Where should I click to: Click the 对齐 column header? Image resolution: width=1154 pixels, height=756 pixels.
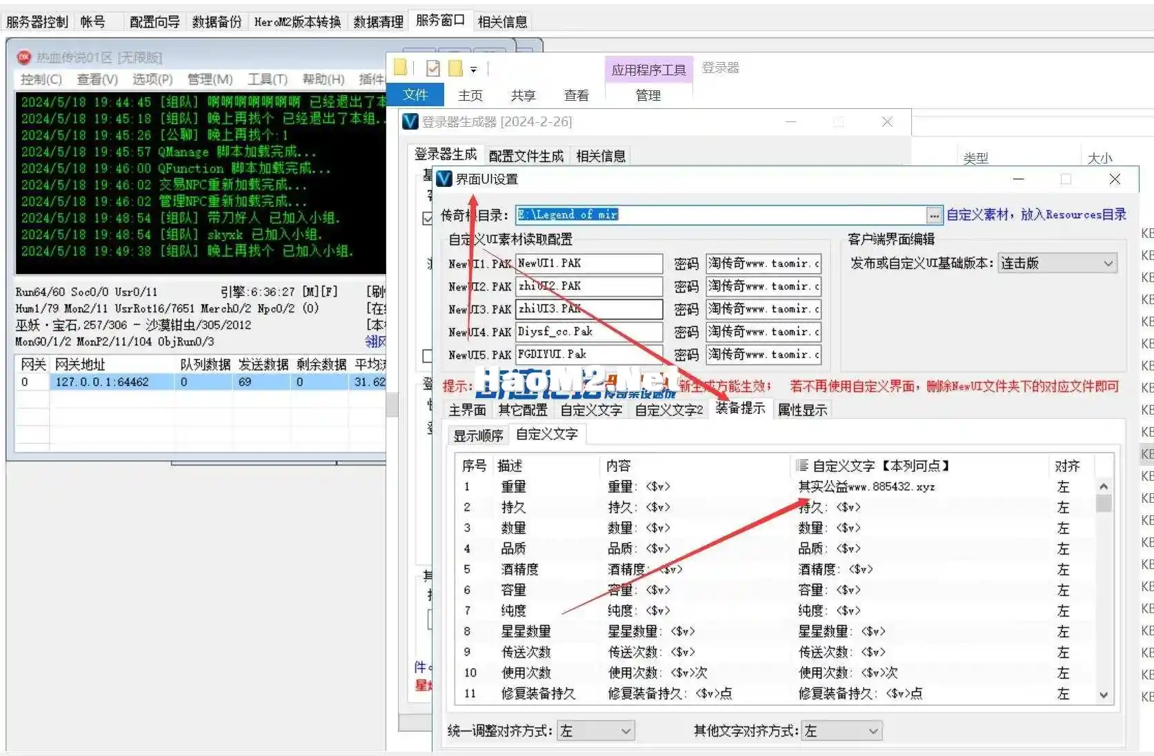pyautogui.click(x=1067, y=466)
